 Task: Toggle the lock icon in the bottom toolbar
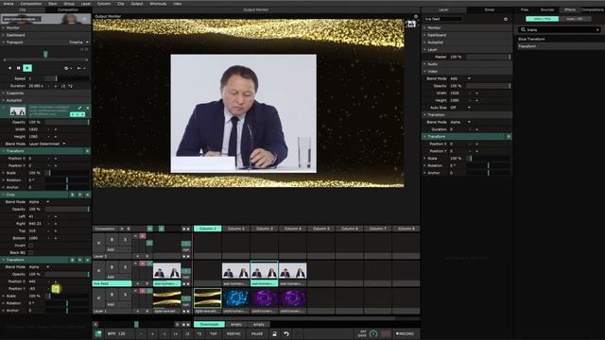(274, 333)
